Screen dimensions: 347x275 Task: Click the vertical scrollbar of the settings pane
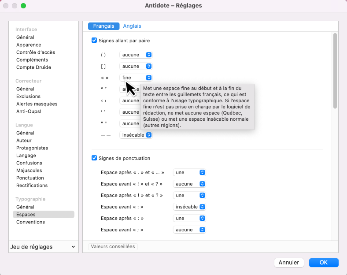pos(335,71)
